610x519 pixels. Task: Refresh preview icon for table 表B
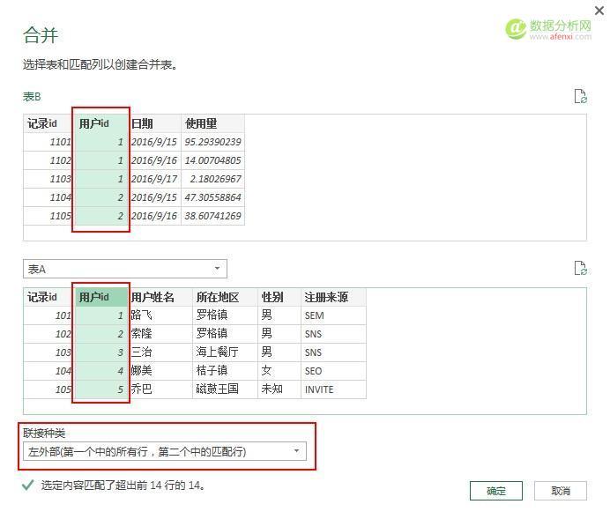pyautogui.click(x=580, y=96)
